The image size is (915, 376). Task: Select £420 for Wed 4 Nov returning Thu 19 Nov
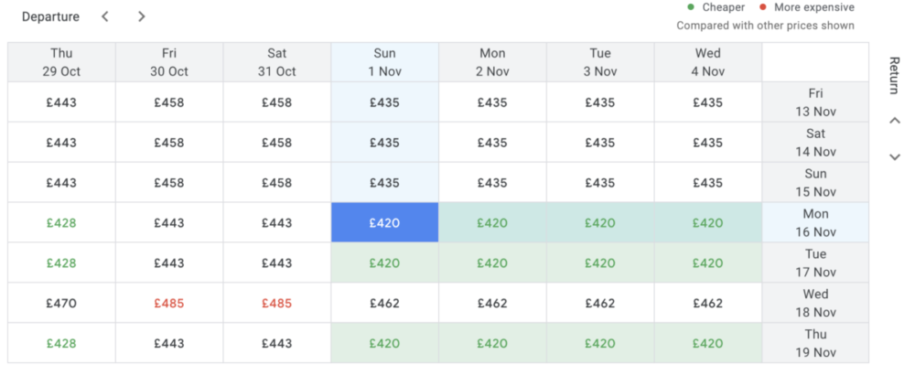pos(707,343)
